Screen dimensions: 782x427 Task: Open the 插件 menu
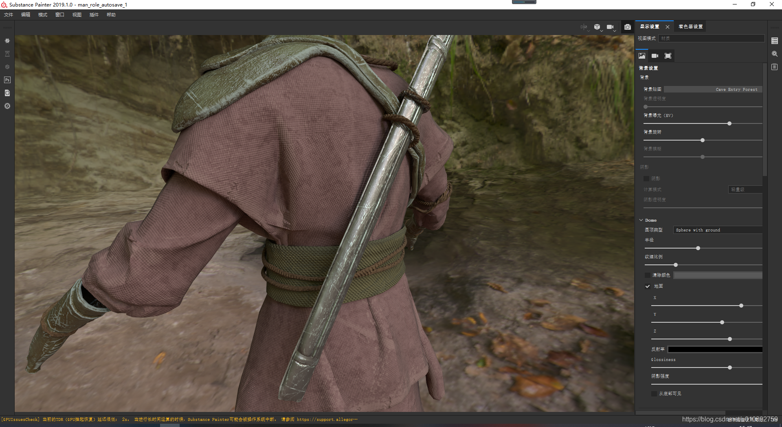pos(94,15)
